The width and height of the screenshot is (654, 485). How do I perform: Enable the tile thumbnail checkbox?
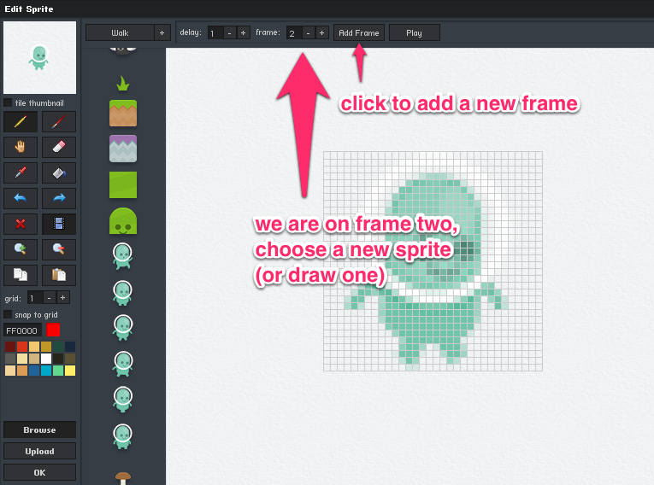point(8,102)
